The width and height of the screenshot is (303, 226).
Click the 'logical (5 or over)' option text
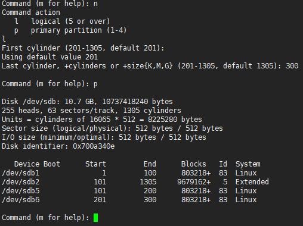tap(70, 21)
